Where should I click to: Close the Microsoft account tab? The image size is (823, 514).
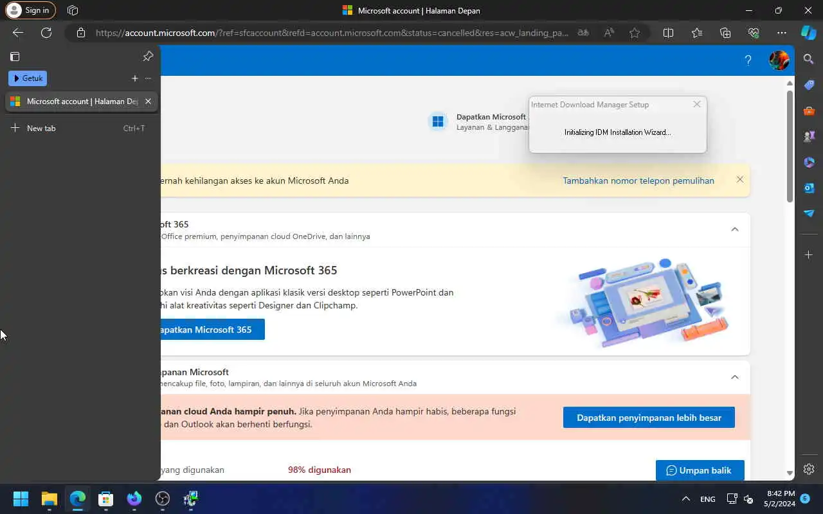tap(148, 102)
